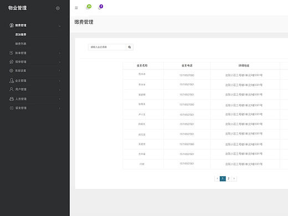Open notifications bell with purple badge
This screenshot has width=288, height=216.
100,7
